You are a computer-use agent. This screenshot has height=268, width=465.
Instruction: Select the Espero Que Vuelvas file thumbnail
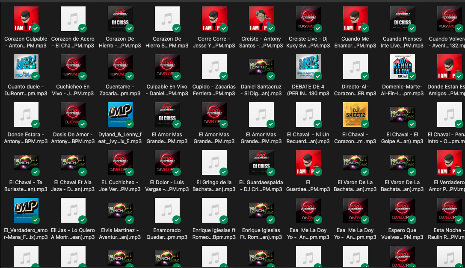point(403,210)
